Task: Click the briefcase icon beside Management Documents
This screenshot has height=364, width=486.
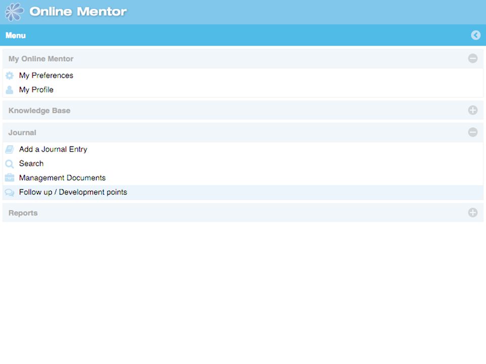Action: click(x=10, y=177)
